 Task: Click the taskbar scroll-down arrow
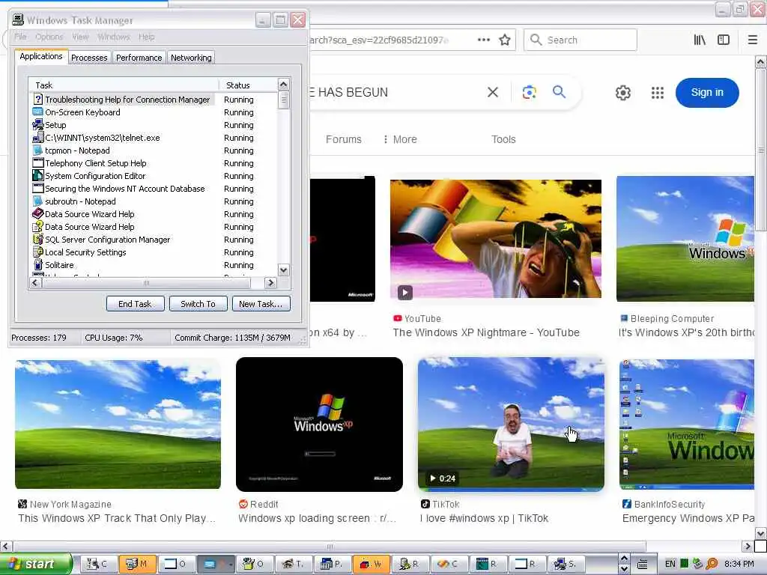624,569
